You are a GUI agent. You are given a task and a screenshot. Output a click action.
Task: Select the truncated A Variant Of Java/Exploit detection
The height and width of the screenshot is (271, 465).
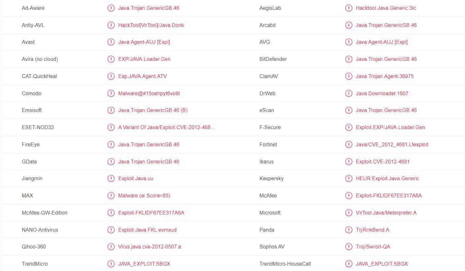pos(167,127)
